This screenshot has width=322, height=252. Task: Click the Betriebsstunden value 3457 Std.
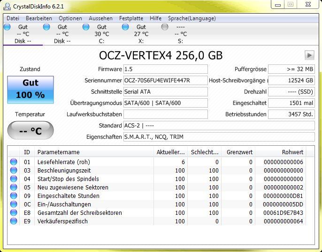(x=291, y=114)
